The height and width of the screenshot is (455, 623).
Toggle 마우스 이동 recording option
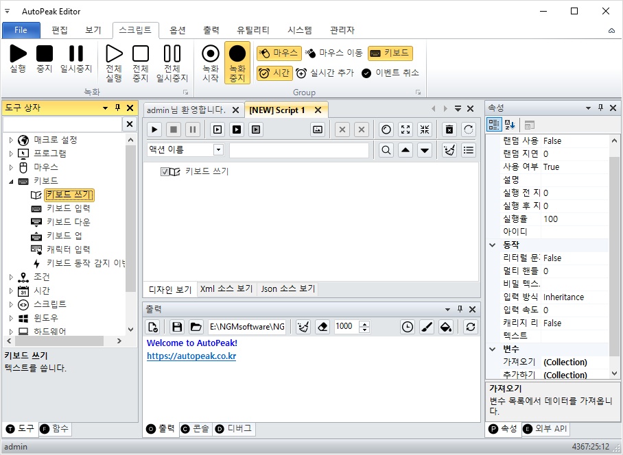(334, 53)
